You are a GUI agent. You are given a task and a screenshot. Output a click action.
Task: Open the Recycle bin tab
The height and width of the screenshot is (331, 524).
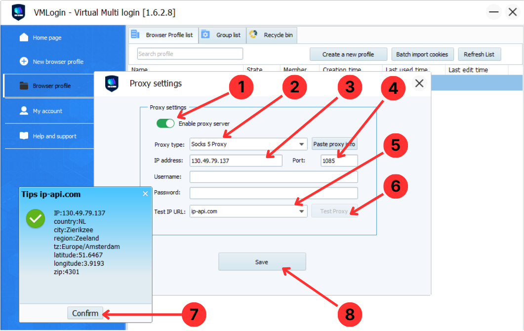pyautogui.click(x=272, y=35)
